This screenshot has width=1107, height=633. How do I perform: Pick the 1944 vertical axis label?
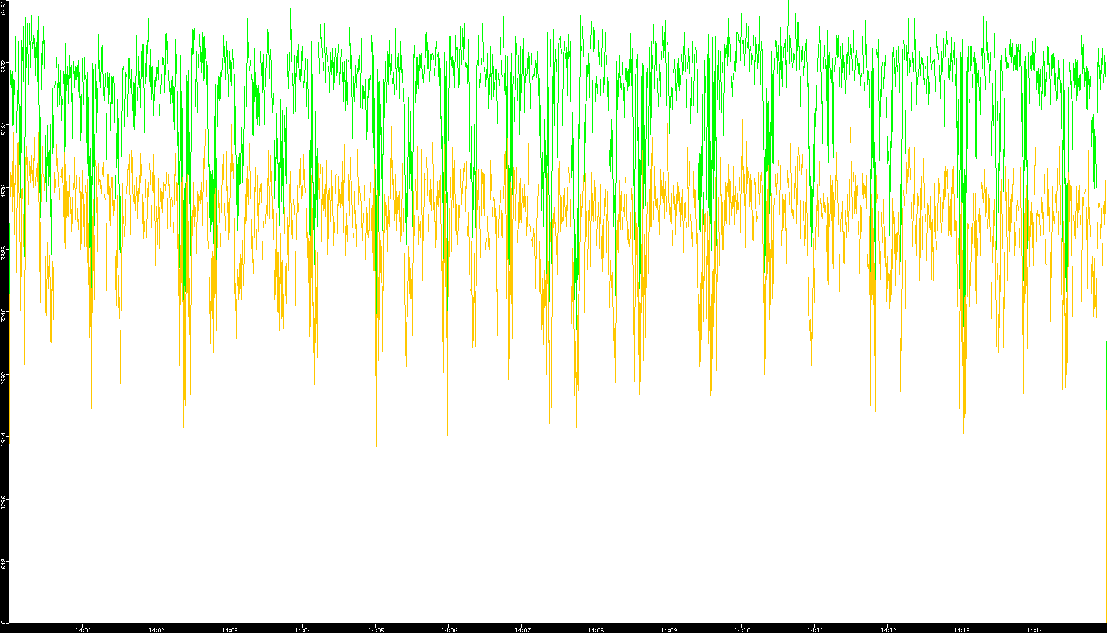tap(4, 439)
